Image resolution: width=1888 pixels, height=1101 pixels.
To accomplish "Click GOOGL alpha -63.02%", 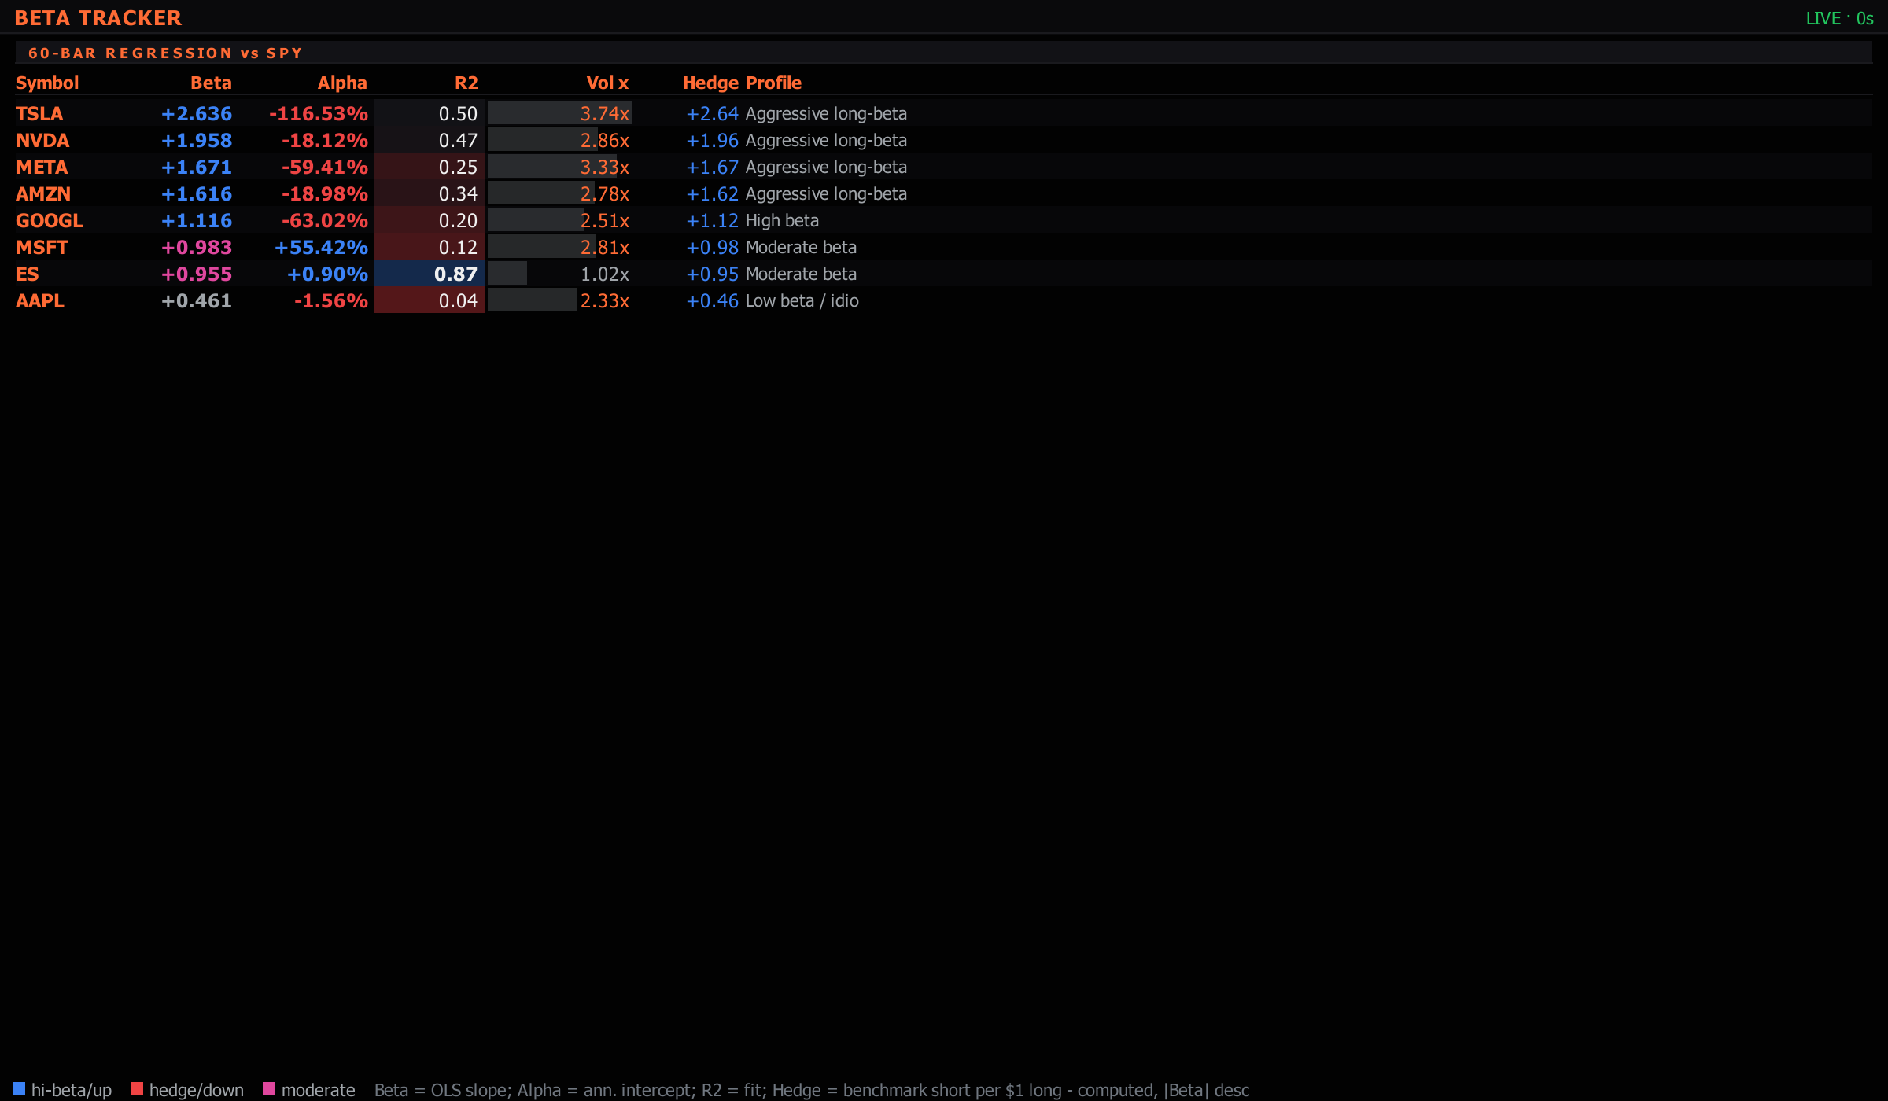I will [x=325, y=220].
